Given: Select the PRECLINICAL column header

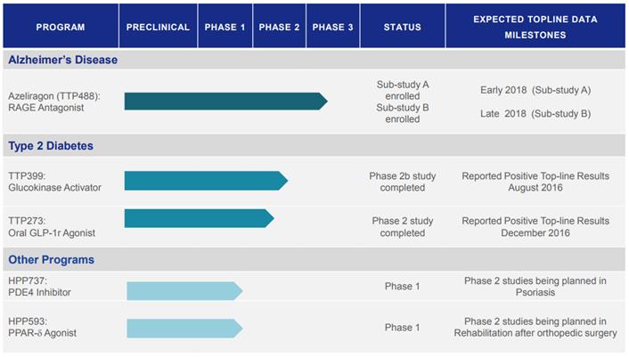Looking at the screenshot, I should (x=158, y=27).
